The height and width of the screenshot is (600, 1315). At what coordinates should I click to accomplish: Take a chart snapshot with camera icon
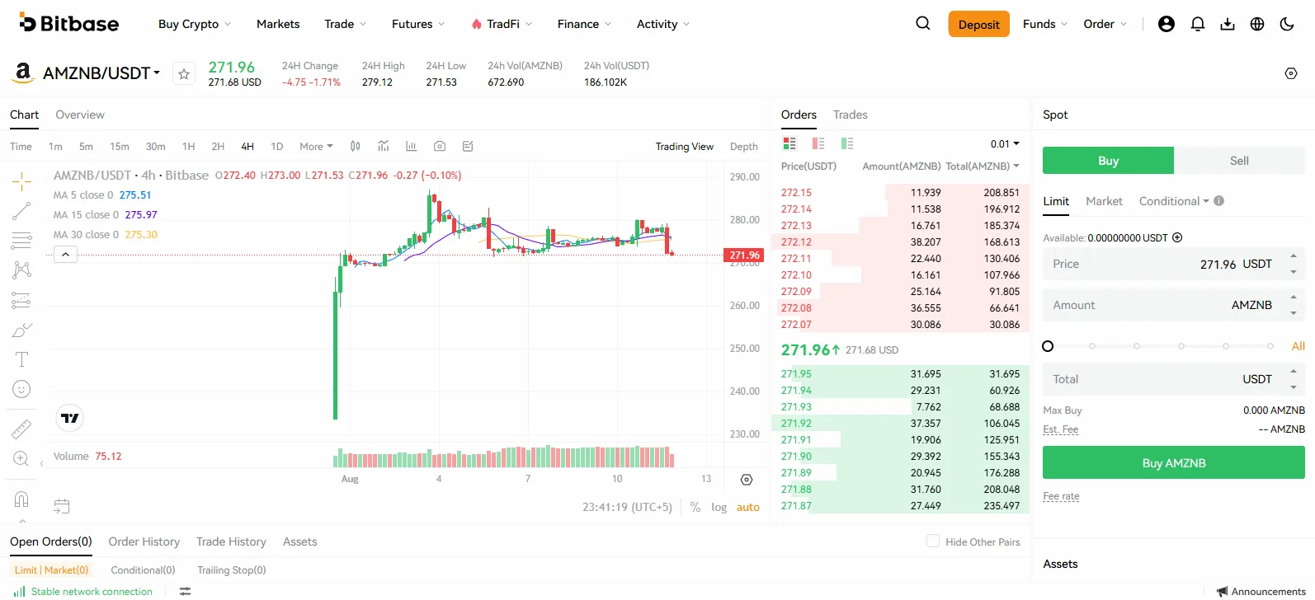tap(440, 146)
